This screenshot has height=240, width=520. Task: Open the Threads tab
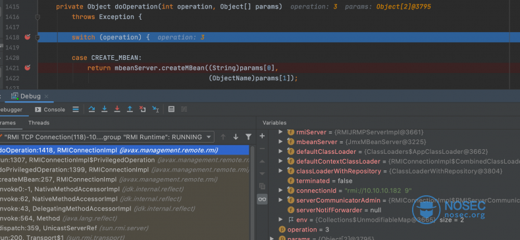coord(39,123)
